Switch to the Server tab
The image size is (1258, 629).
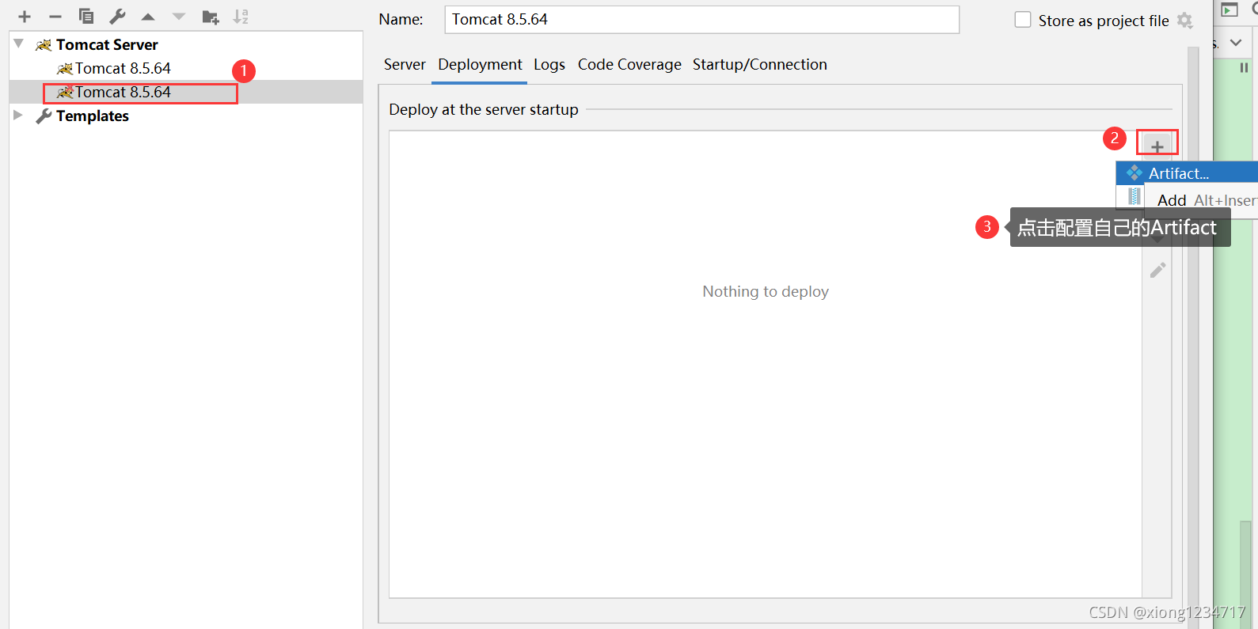click(x=405, y=64)
